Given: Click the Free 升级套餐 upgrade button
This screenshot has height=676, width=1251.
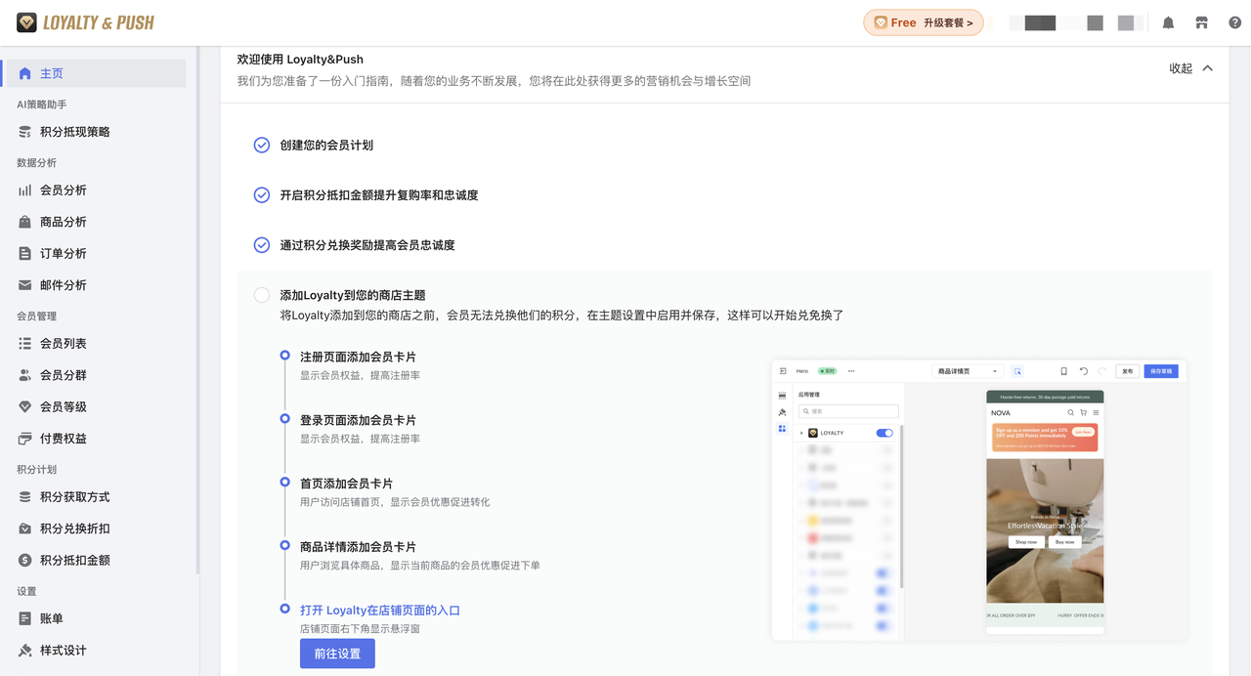Looking at the screenshot, I should [923, 22].
